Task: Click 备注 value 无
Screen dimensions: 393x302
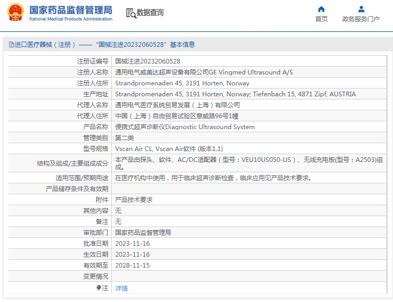Action: tap(118, 222)
